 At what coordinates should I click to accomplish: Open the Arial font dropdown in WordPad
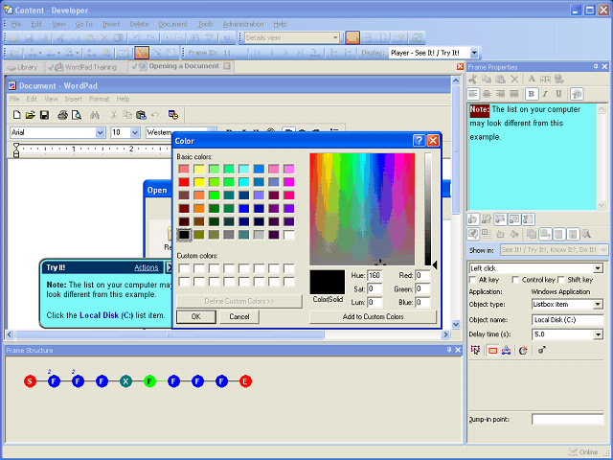(100, 132)
